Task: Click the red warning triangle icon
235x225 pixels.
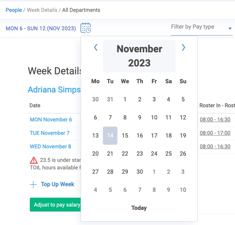Action: [x=34, y=160]
